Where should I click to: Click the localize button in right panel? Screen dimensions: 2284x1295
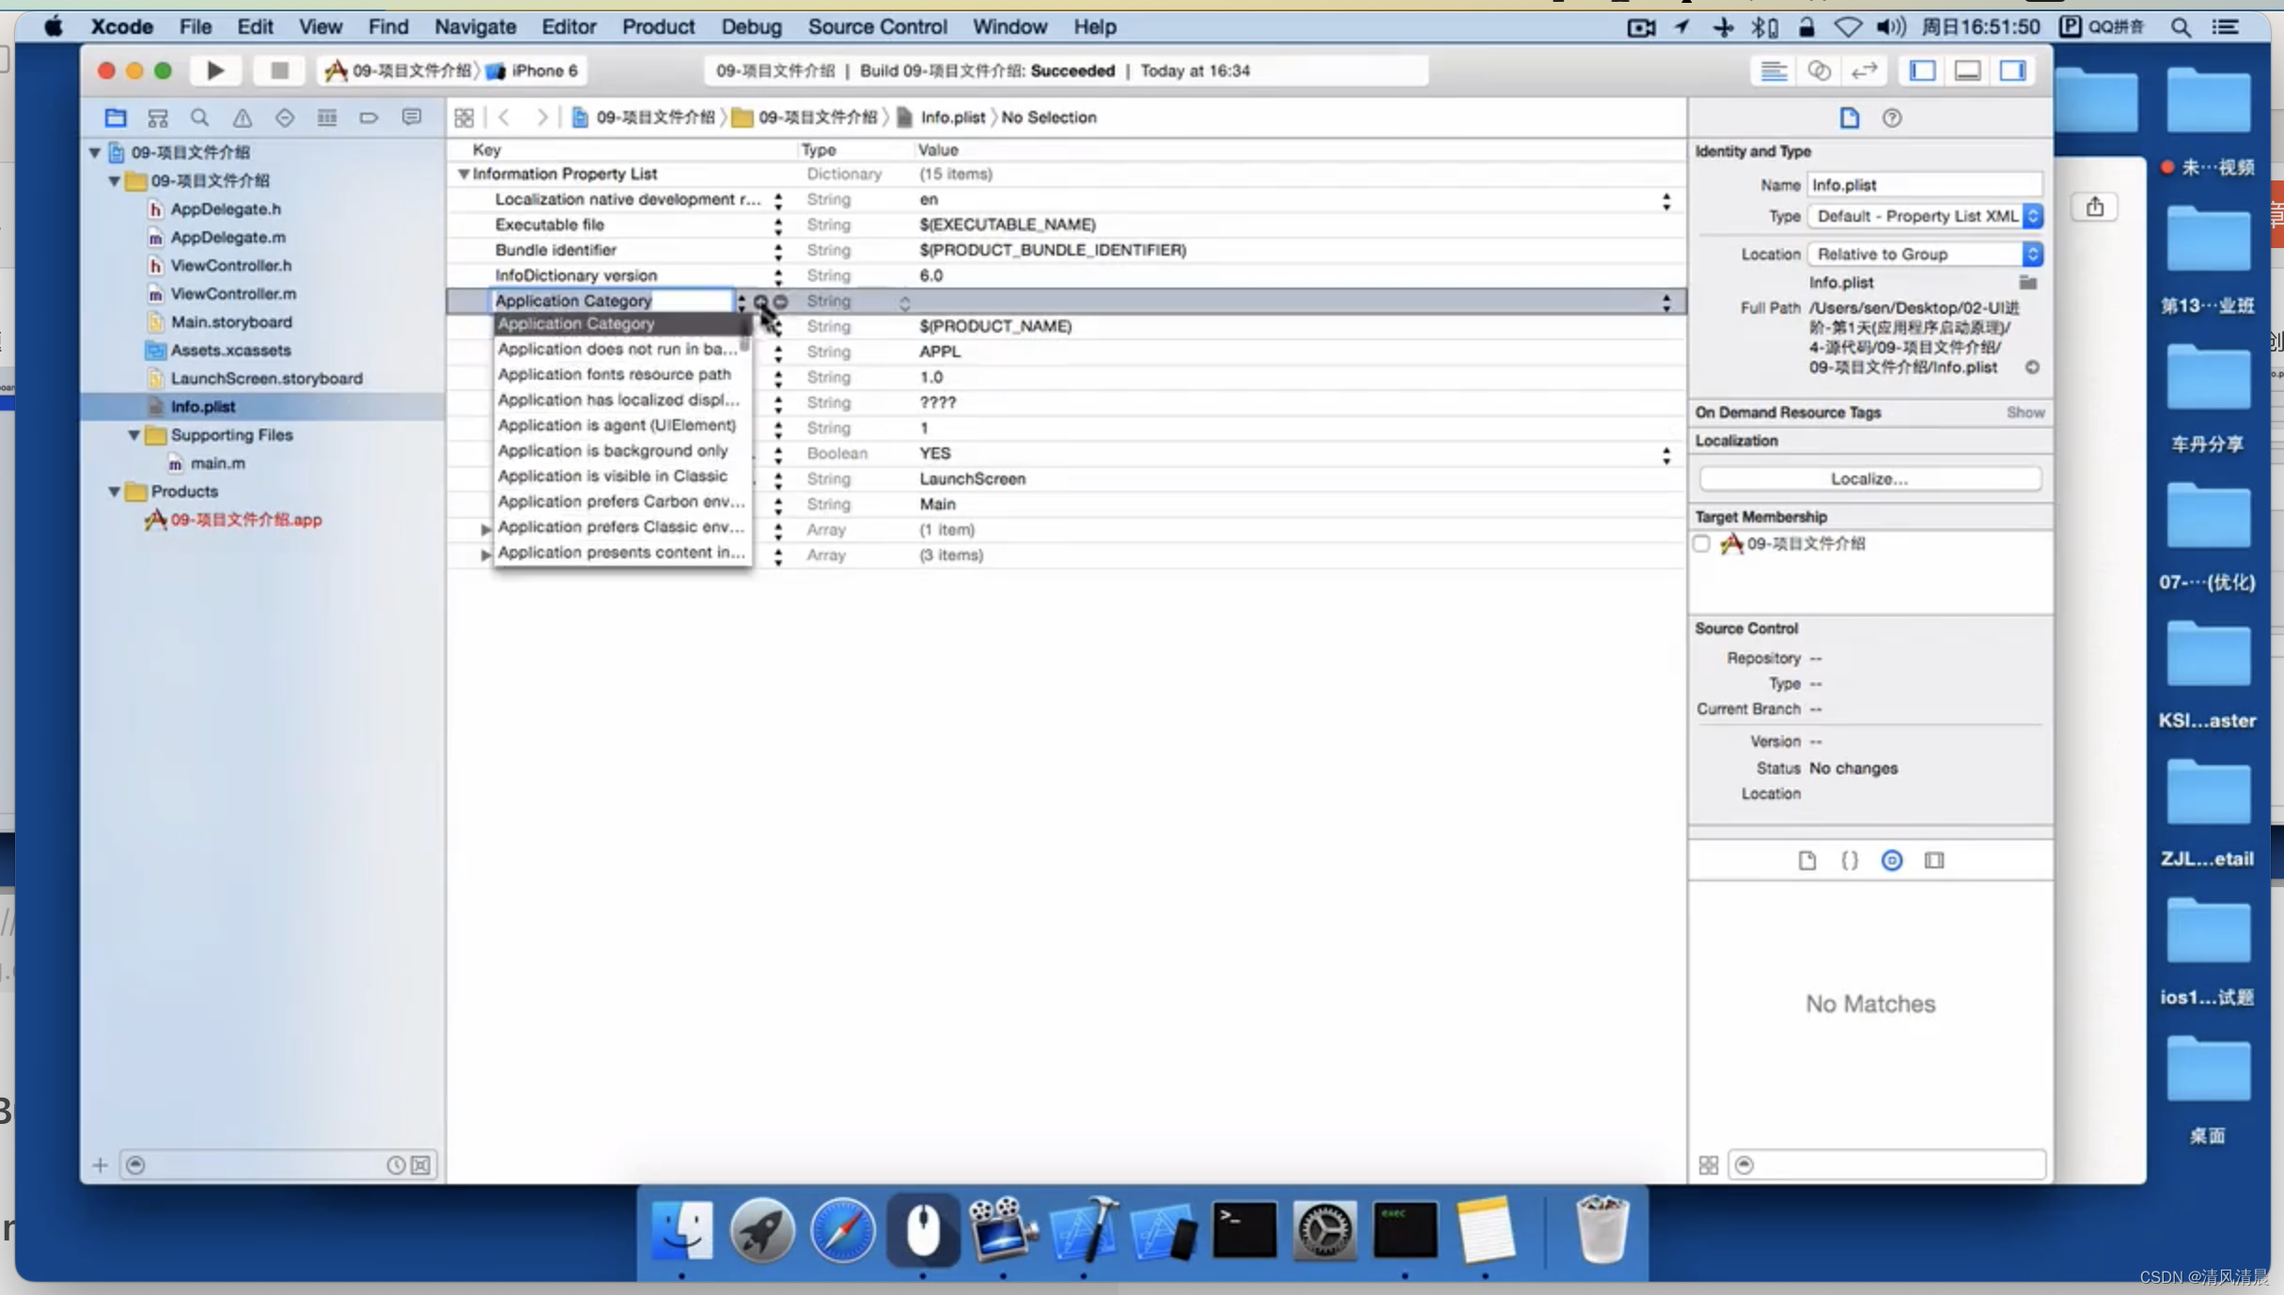point(1869,478)
